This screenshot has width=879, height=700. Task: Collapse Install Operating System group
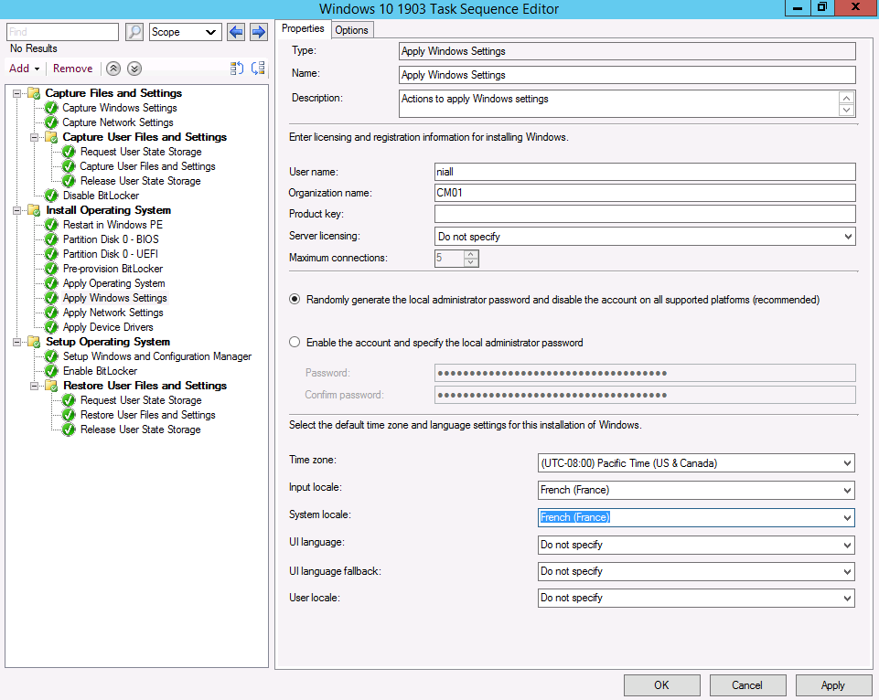coord(16,210)
